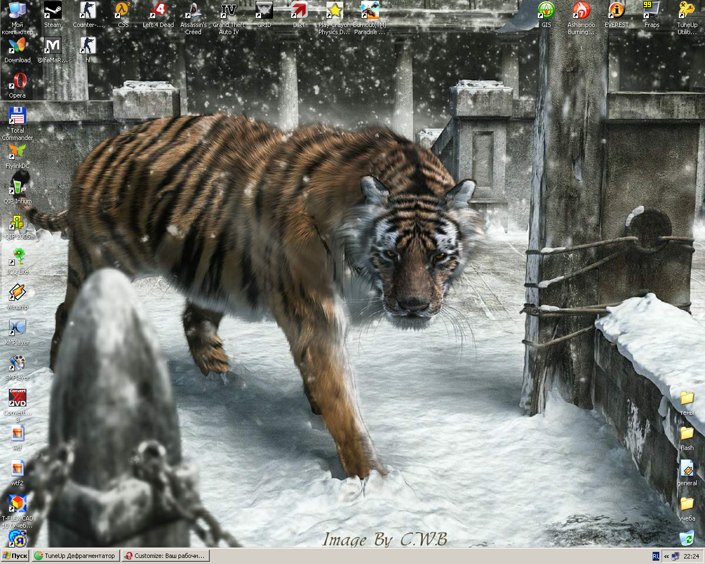The width and height of the screenshot is (705, 564).
Task: Open the QIP Infium icon
Action: click(x=17, y=191)
